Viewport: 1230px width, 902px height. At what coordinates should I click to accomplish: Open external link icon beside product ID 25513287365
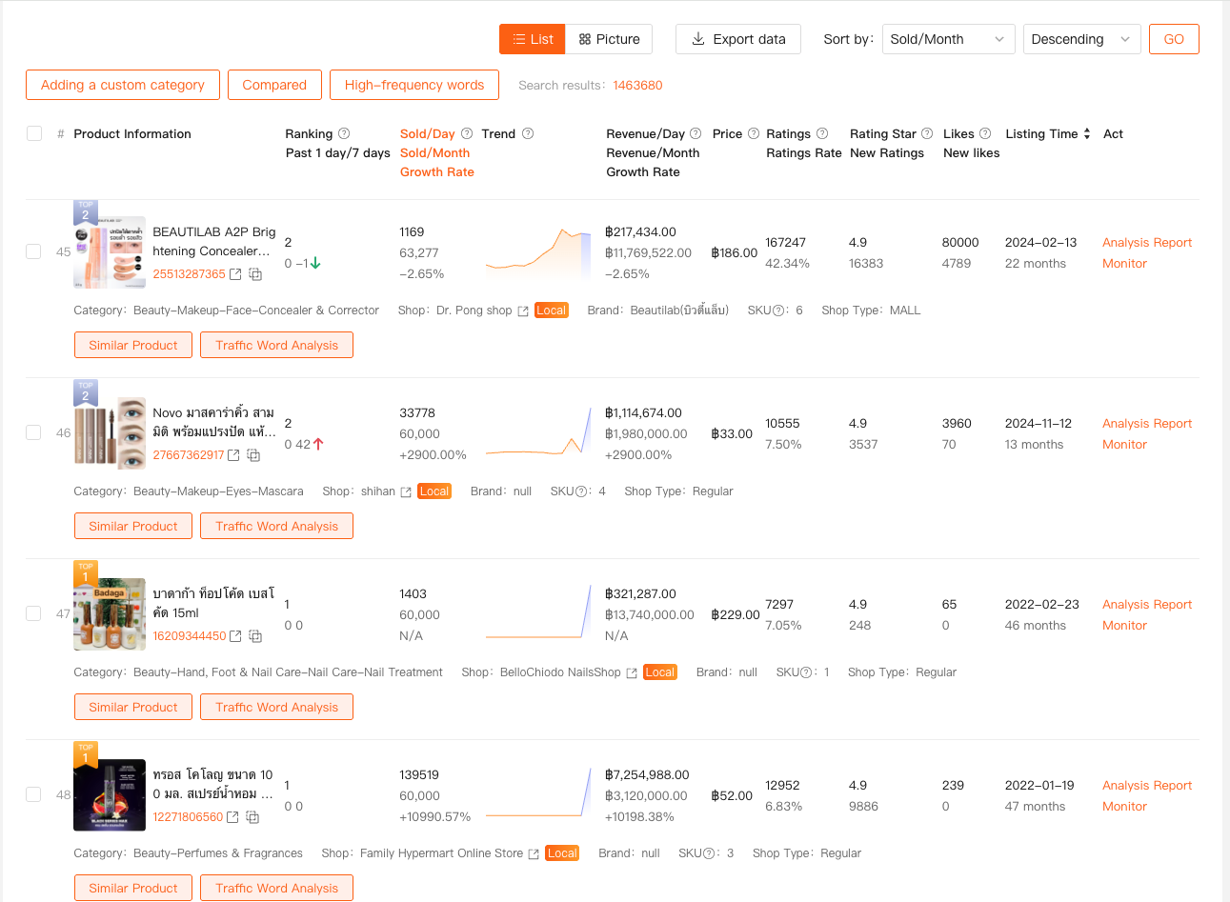point(235,274)
